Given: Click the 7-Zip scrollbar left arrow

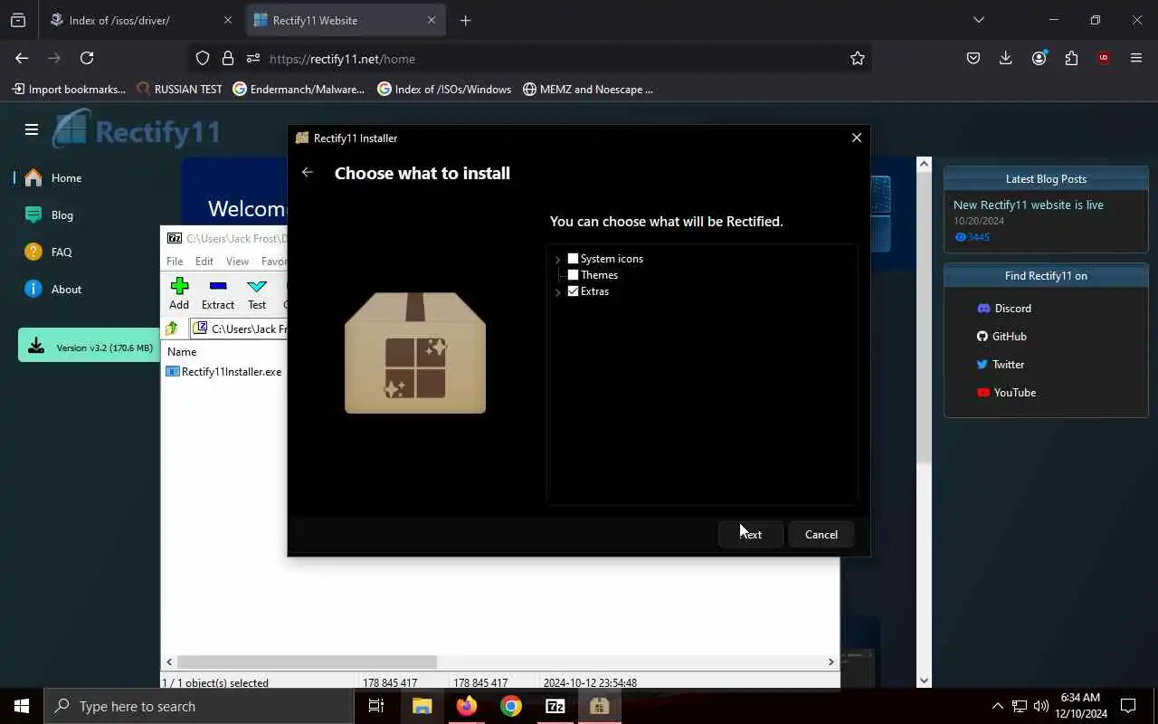Looking at the screenshot, I should click(x=169, y=662).
